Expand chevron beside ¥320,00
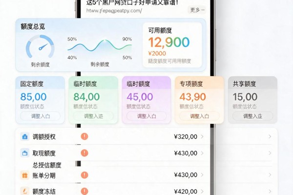 coord(202,137)
